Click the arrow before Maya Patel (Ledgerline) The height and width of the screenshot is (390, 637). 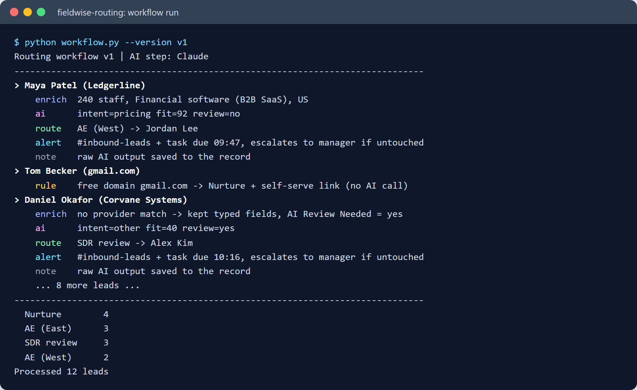17,85
